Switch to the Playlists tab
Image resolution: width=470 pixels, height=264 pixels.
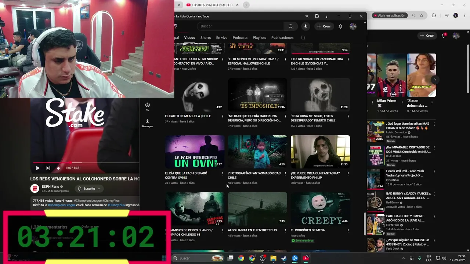click(259, 38)
